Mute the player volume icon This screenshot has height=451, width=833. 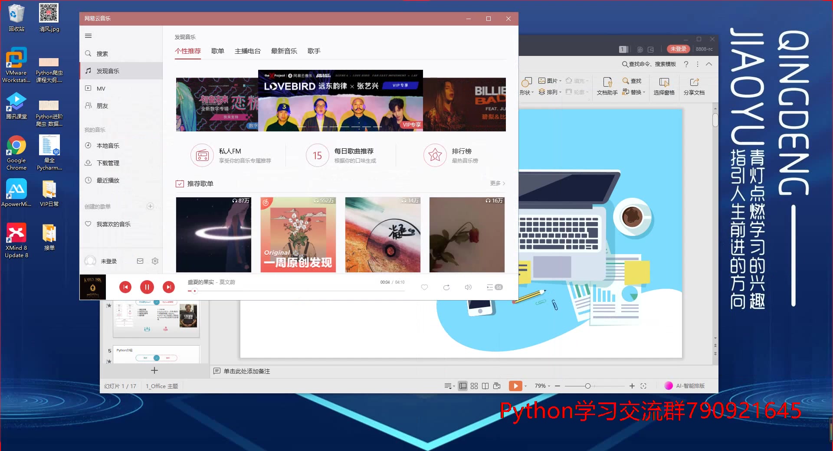(x=468, y=287)
